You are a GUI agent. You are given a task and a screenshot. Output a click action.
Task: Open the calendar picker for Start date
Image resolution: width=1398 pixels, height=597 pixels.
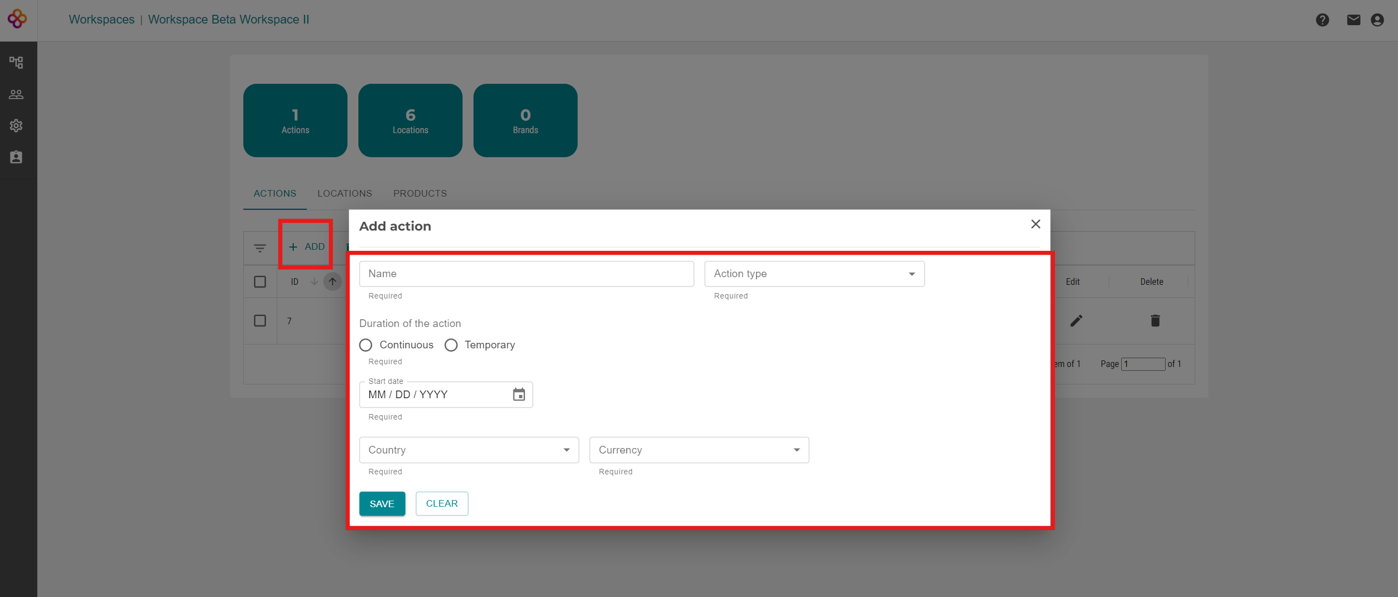point(518,394)
